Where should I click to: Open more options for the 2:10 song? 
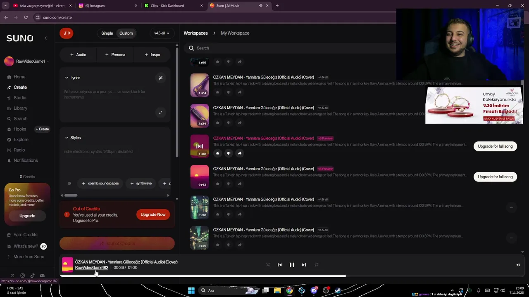tap(511, 238)
